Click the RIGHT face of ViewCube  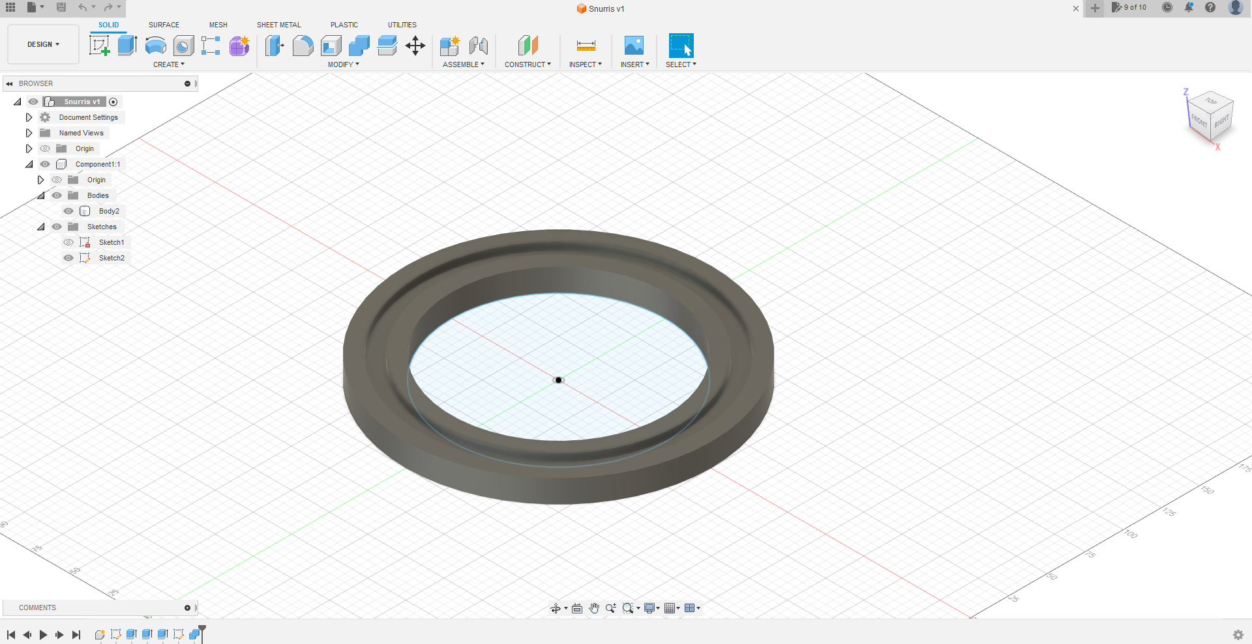tap(1222, 121)
